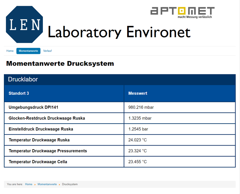Click the Glocken-Restdruck Druckwaage Ruska row
Viewport: 240px width, 194px height.
(x=47, y=118)
